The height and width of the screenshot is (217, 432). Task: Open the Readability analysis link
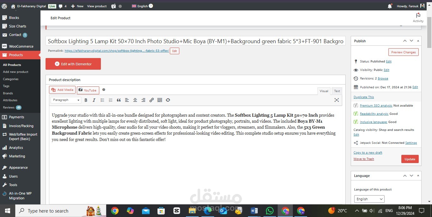pyautogui.click(x=374, y=114)
